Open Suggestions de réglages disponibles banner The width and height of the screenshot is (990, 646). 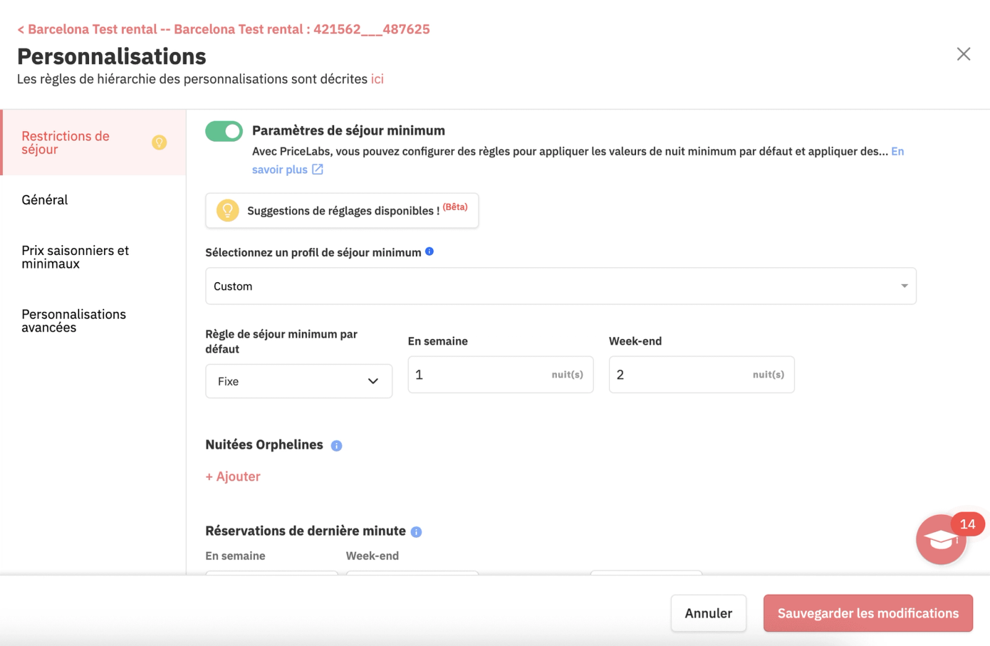click(342, 210)
